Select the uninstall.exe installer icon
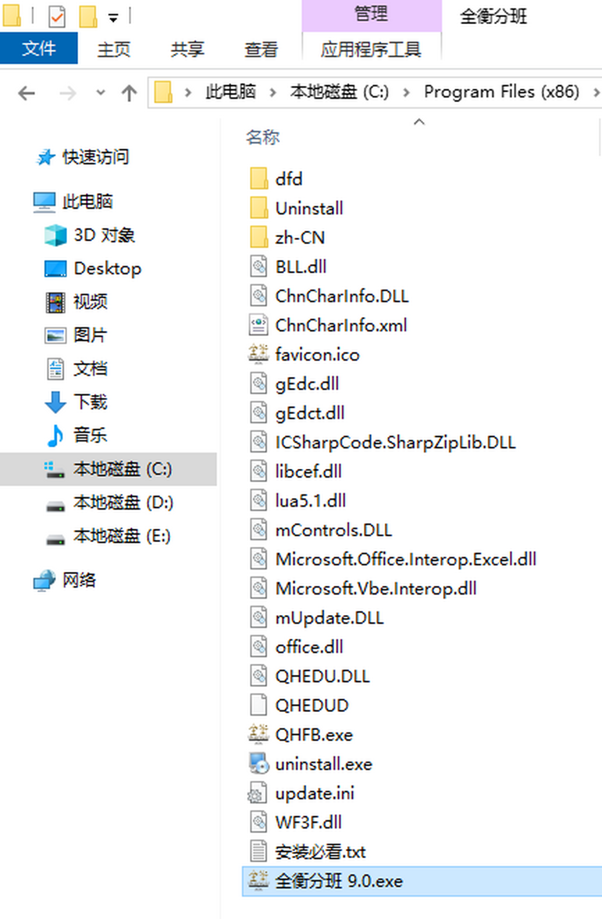The image size is (602, 919). (x=259, y=764)
